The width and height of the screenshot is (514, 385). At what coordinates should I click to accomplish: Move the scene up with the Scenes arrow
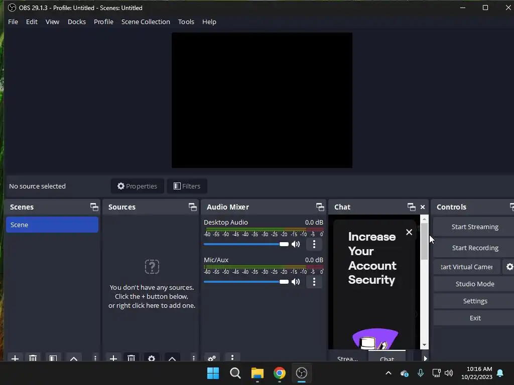click(74, 358)
